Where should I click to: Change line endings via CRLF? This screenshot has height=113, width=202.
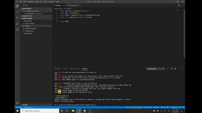(168, 107)
